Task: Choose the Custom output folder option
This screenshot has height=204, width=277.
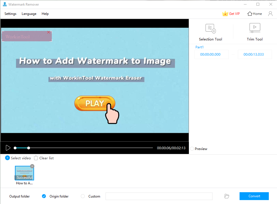Action: [x=83, y=196]
